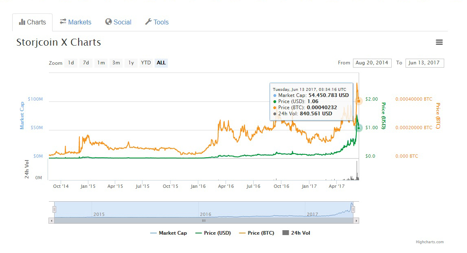467x253 pixels.
Task: Set zoom range to 3m
Action: click(x=116, y=63)
